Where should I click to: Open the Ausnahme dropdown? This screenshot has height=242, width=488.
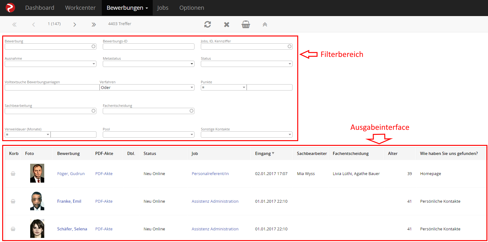click(51, 64)
